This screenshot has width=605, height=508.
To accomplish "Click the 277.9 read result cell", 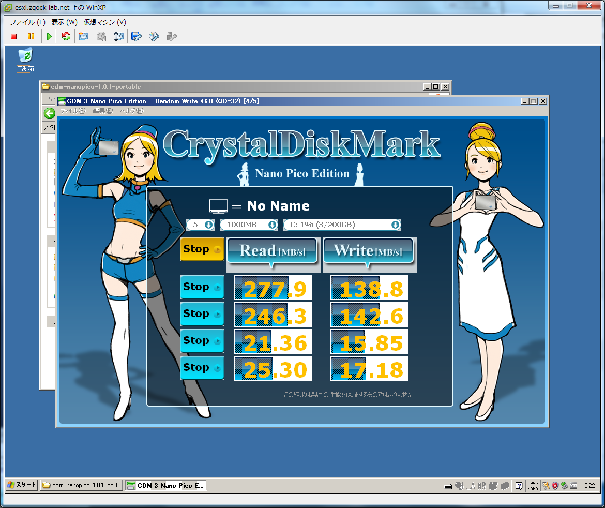I will [273, 288].
